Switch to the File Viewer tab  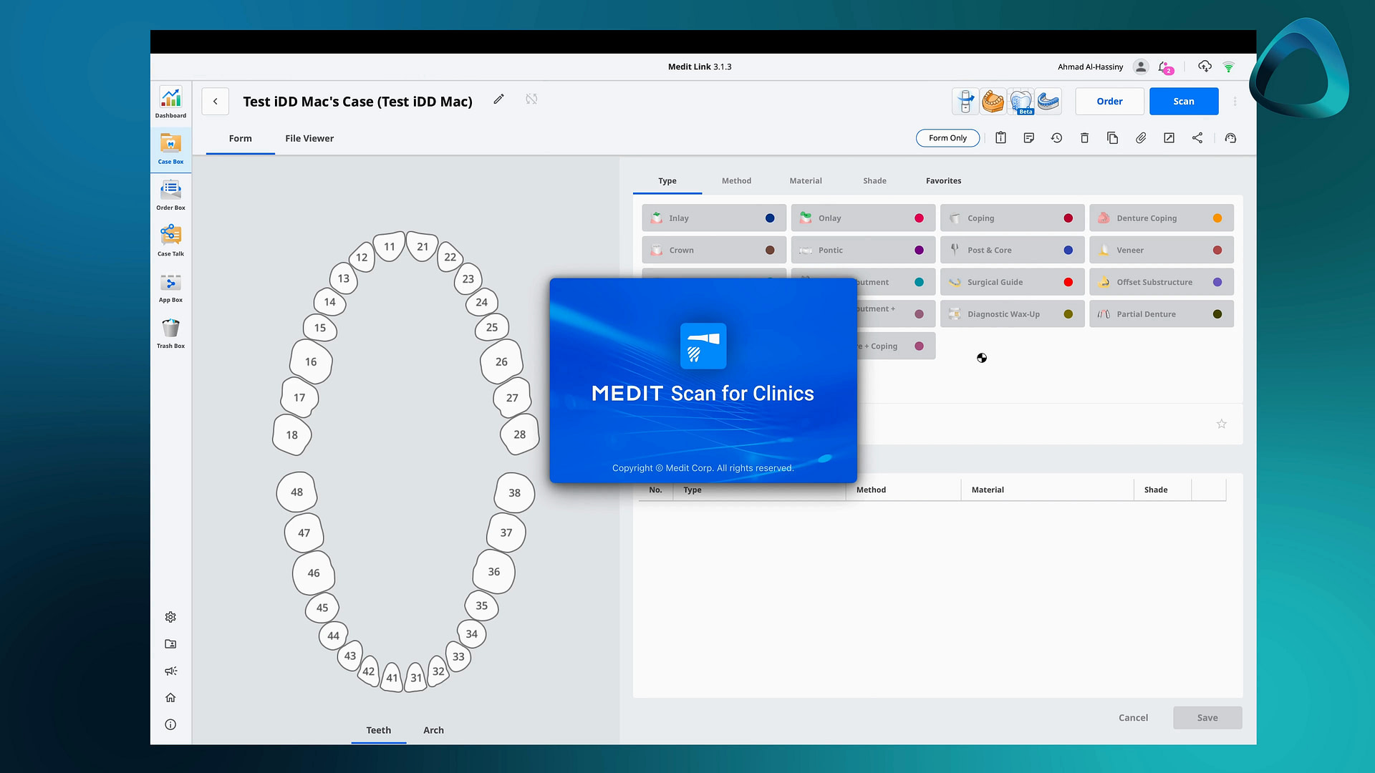(x=309, y=138)
